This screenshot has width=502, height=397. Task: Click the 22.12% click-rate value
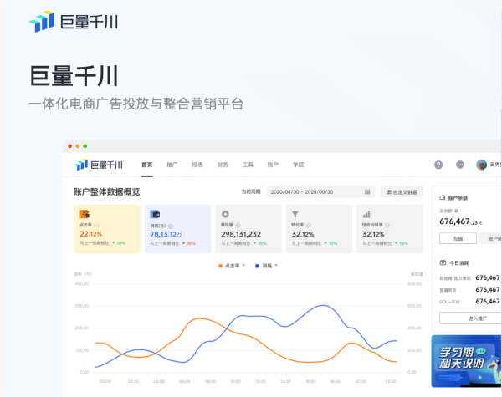point(91,234)
